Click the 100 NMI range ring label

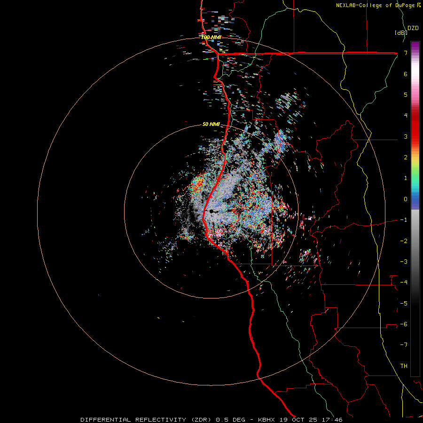point(211,37)
